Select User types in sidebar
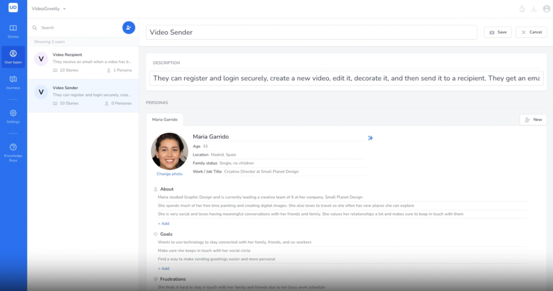Image resolution: width=553 pixels, height=291 pixels. click(x=13, y=57)
